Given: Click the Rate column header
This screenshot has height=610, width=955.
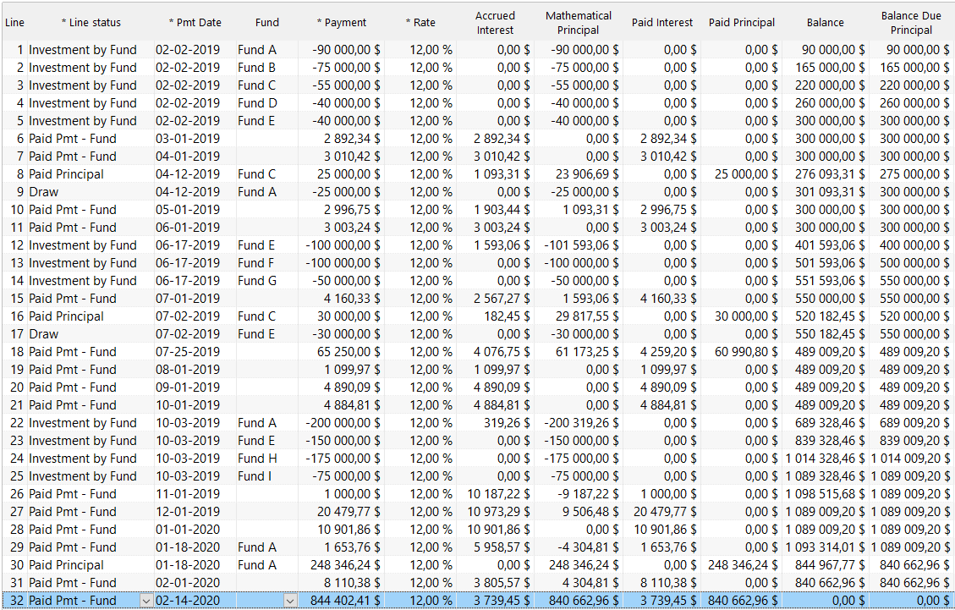Looking at the screenshot, I should tap(420, 23).
